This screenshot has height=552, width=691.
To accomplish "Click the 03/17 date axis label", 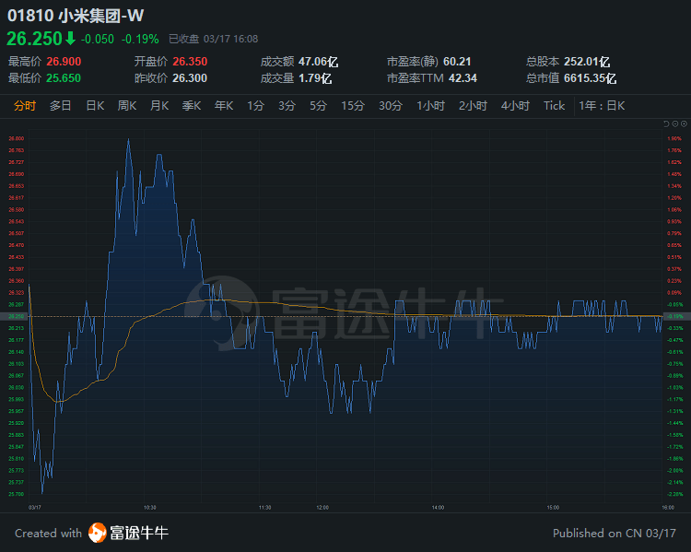I will pyautogui.click(x=35, y=508).
